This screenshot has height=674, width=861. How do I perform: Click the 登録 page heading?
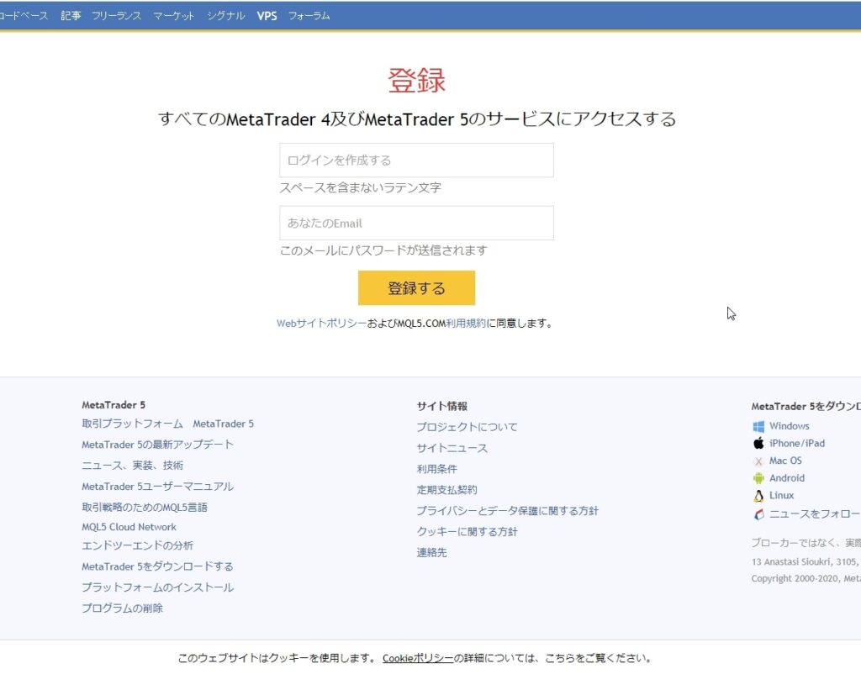pyautogui.click(x=416, y=80)
